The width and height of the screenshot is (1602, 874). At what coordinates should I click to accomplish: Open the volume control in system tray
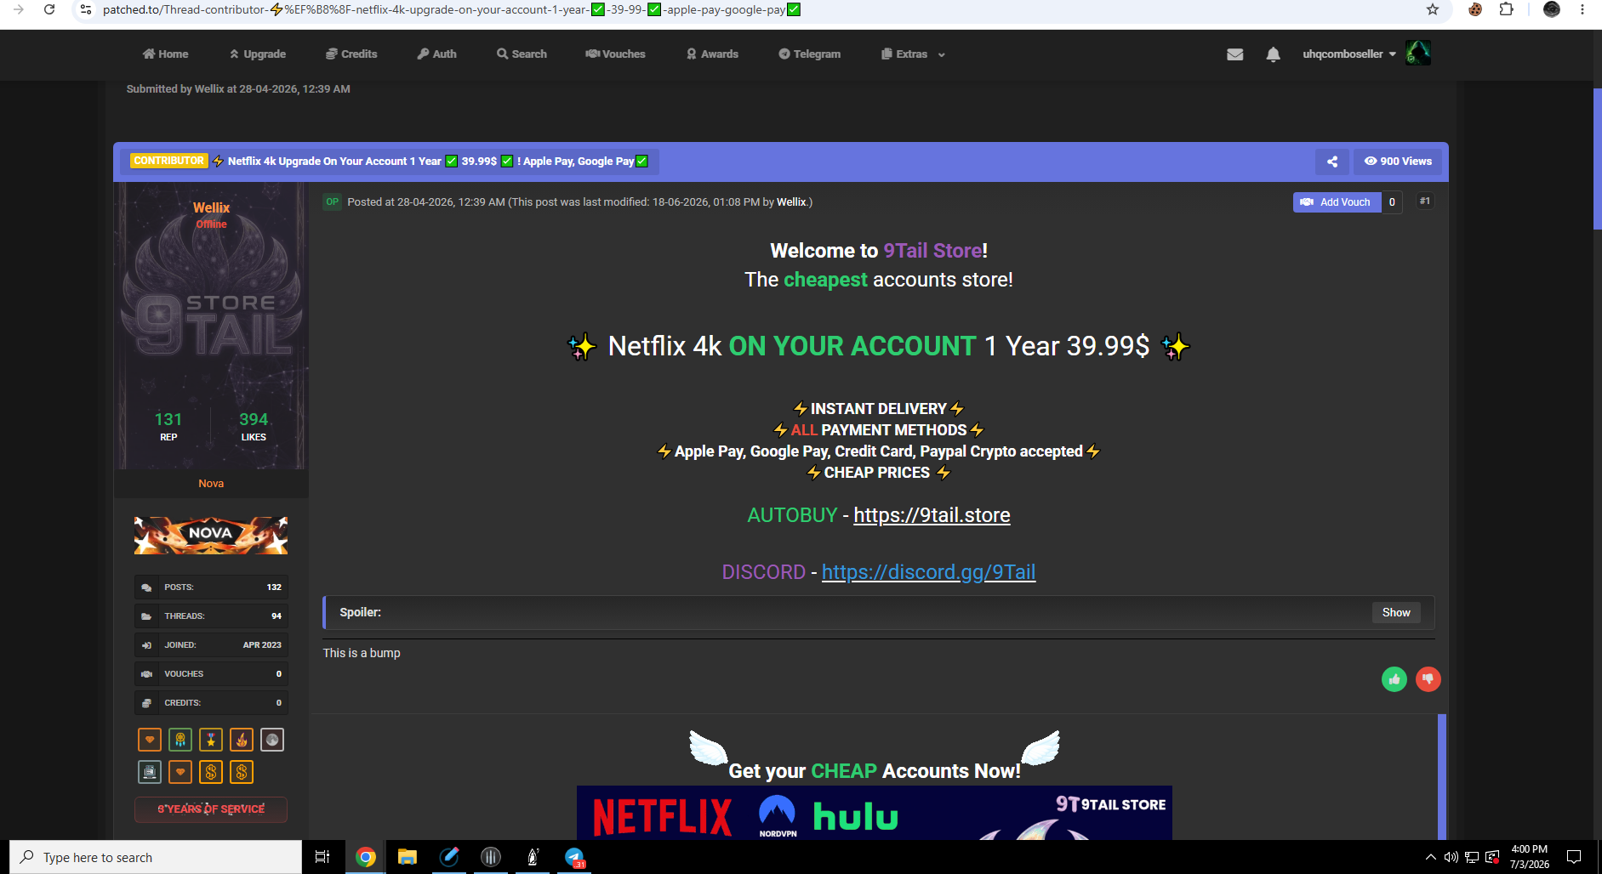tap(1451, 857)
